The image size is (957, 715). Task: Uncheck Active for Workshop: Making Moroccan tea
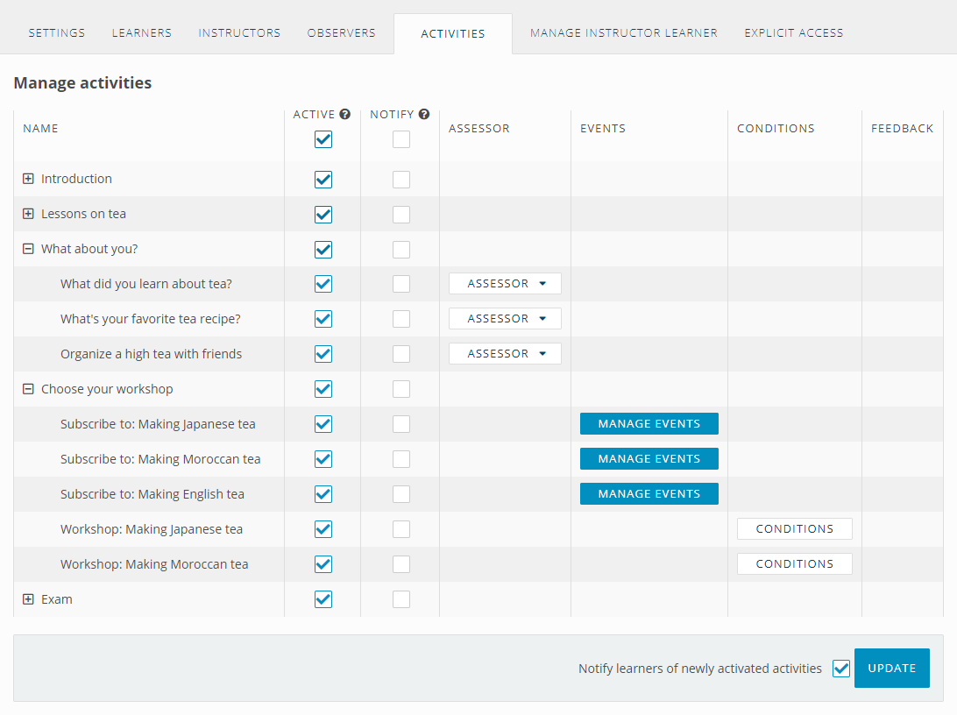click(323, 564)
